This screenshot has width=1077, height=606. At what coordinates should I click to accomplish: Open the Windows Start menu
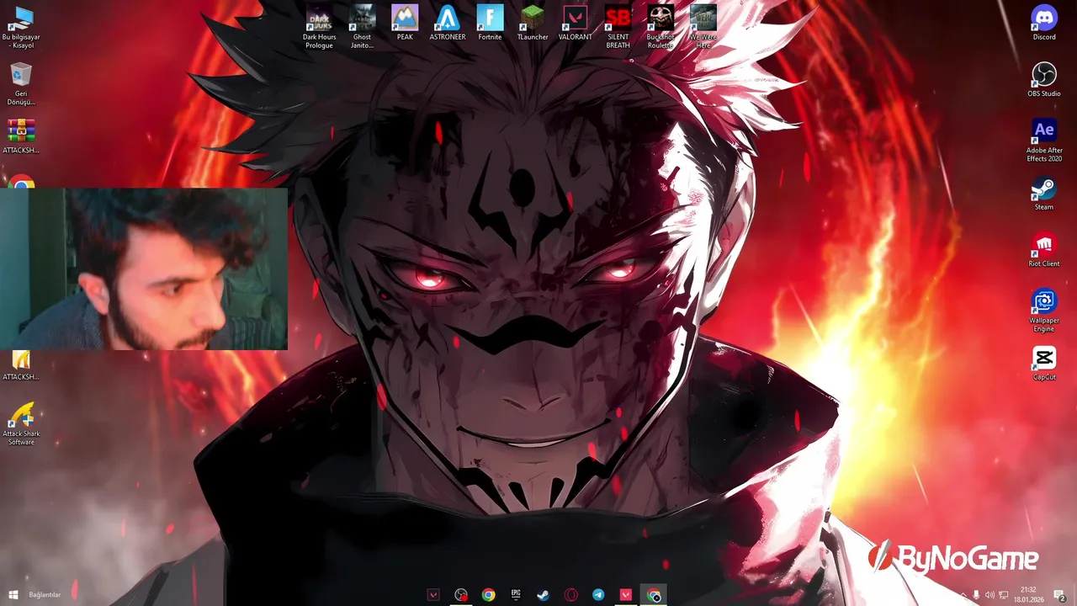click(13, 595)
